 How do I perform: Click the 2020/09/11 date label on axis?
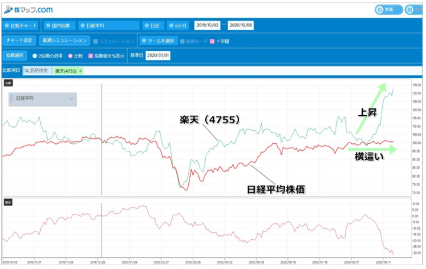383,262
